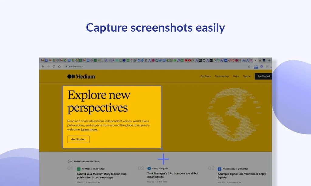Viewport: 311px width, 186px height.
Task: Click the envelope icon at the toolbar's right end
Action: [x=267, y=66]
